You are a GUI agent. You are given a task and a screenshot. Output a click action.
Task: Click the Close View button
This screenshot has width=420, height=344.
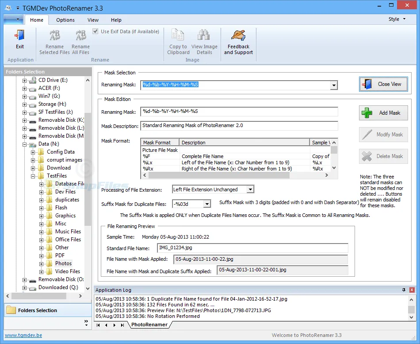coord(383,84)
